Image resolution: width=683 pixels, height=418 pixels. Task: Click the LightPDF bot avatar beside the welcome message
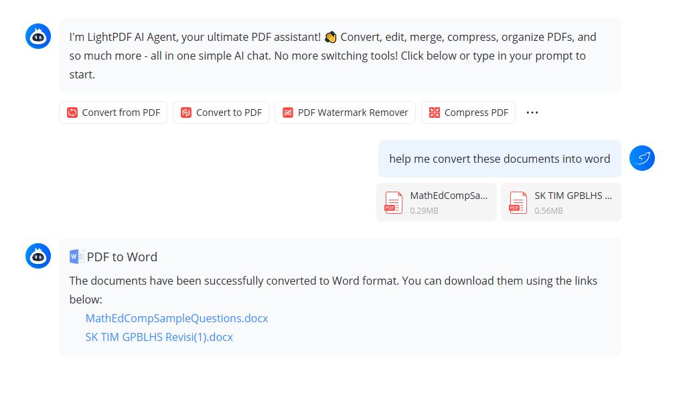point(38,36)
